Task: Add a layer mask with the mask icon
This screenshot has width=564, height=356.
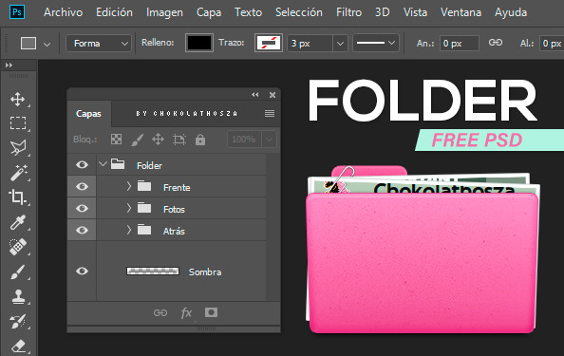Action: pos(211,312)
